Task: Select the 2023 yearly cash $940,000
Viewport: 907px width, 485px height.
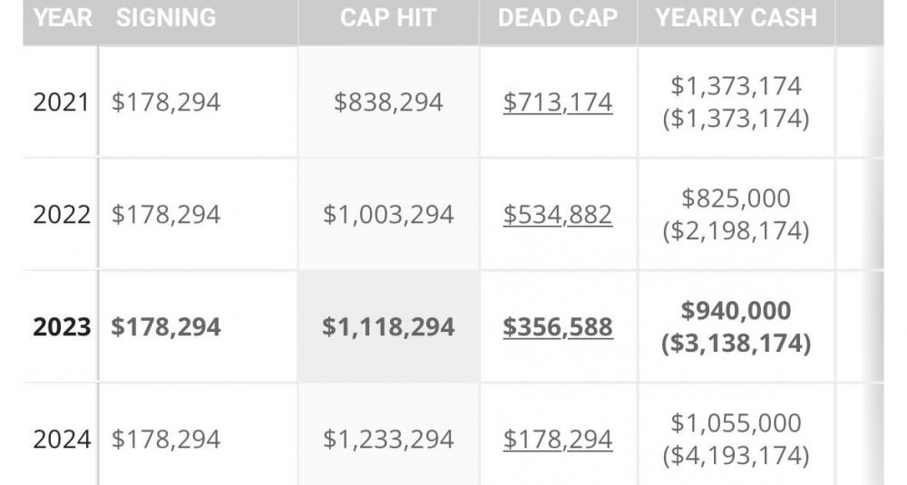Action: click(x=736, y=311)
